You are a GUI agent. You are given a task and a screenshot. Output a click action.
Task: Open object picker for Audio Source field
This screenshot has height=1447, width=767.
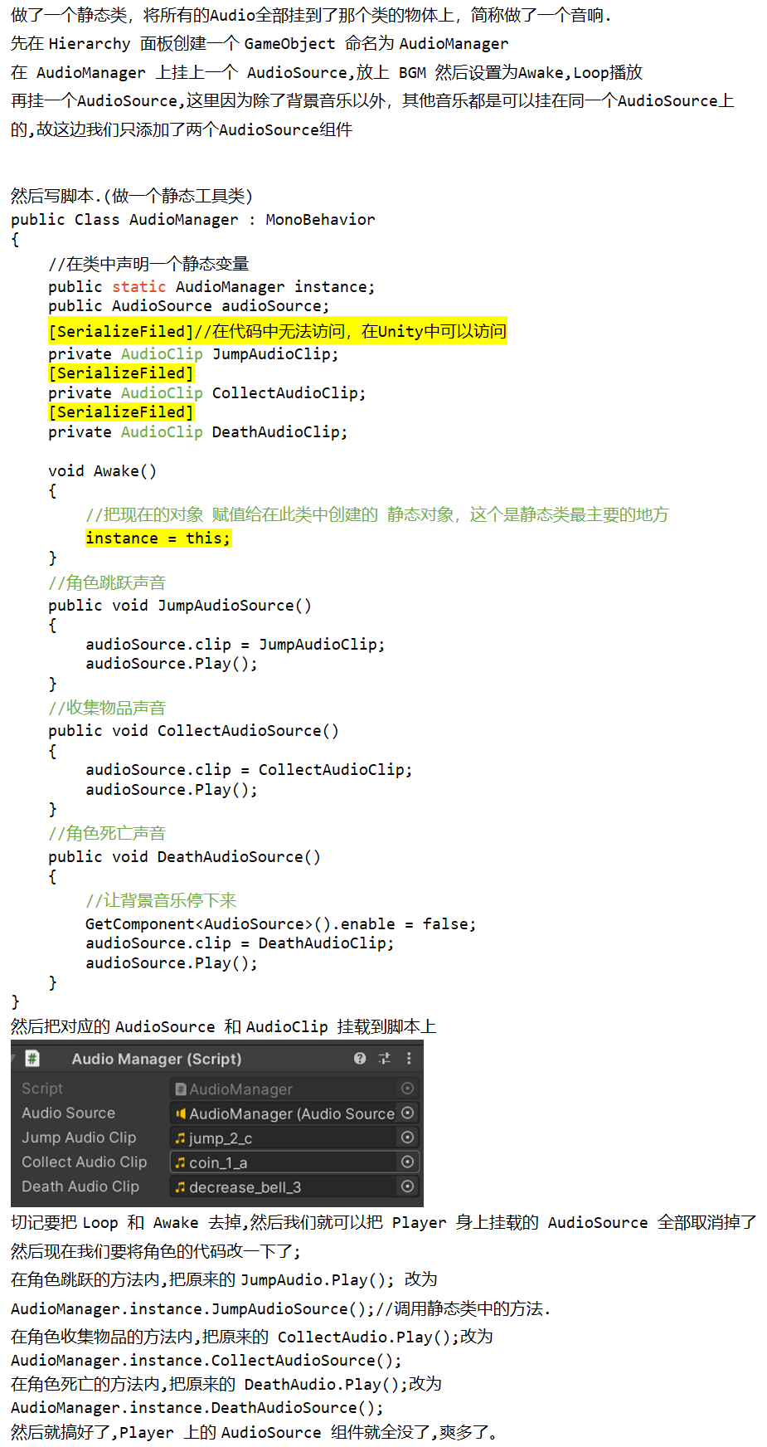coord(407,1113)
